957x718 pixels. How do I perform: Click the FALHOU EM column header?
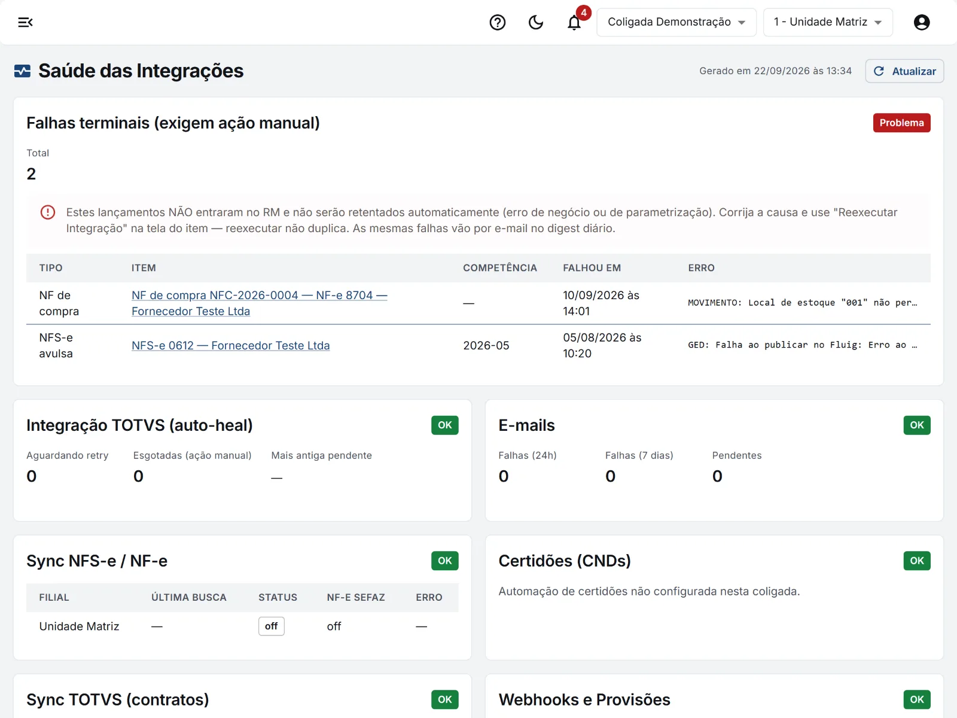point(592,268)
